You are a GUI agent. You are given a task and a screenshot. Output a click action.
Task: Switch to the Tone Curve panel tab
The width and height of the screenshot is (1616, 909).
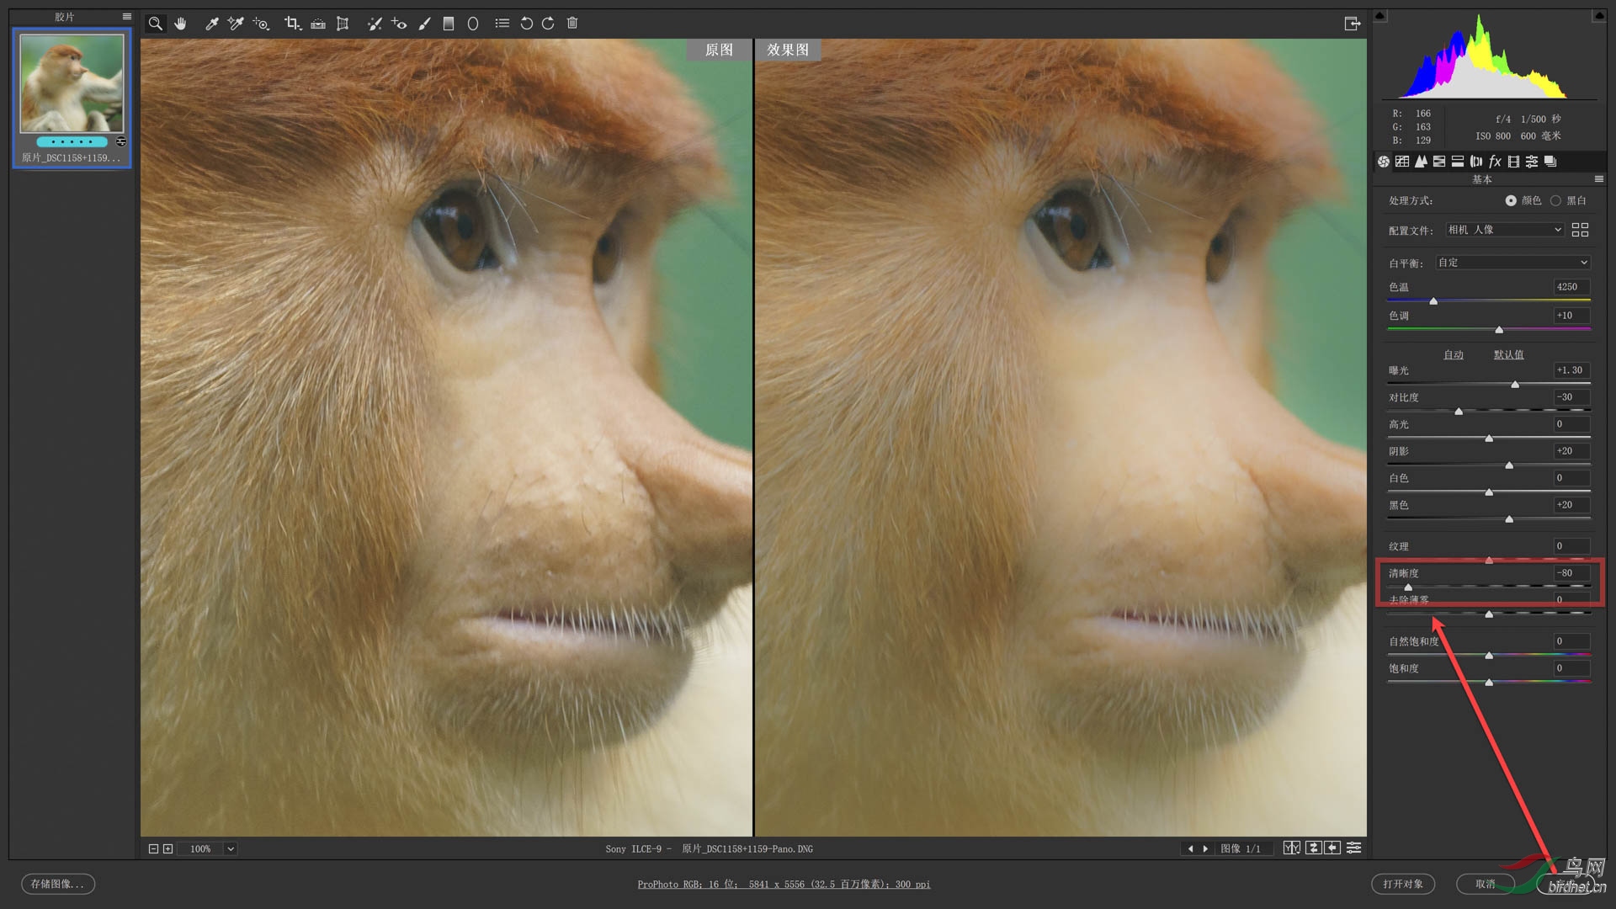[1402, 162]
